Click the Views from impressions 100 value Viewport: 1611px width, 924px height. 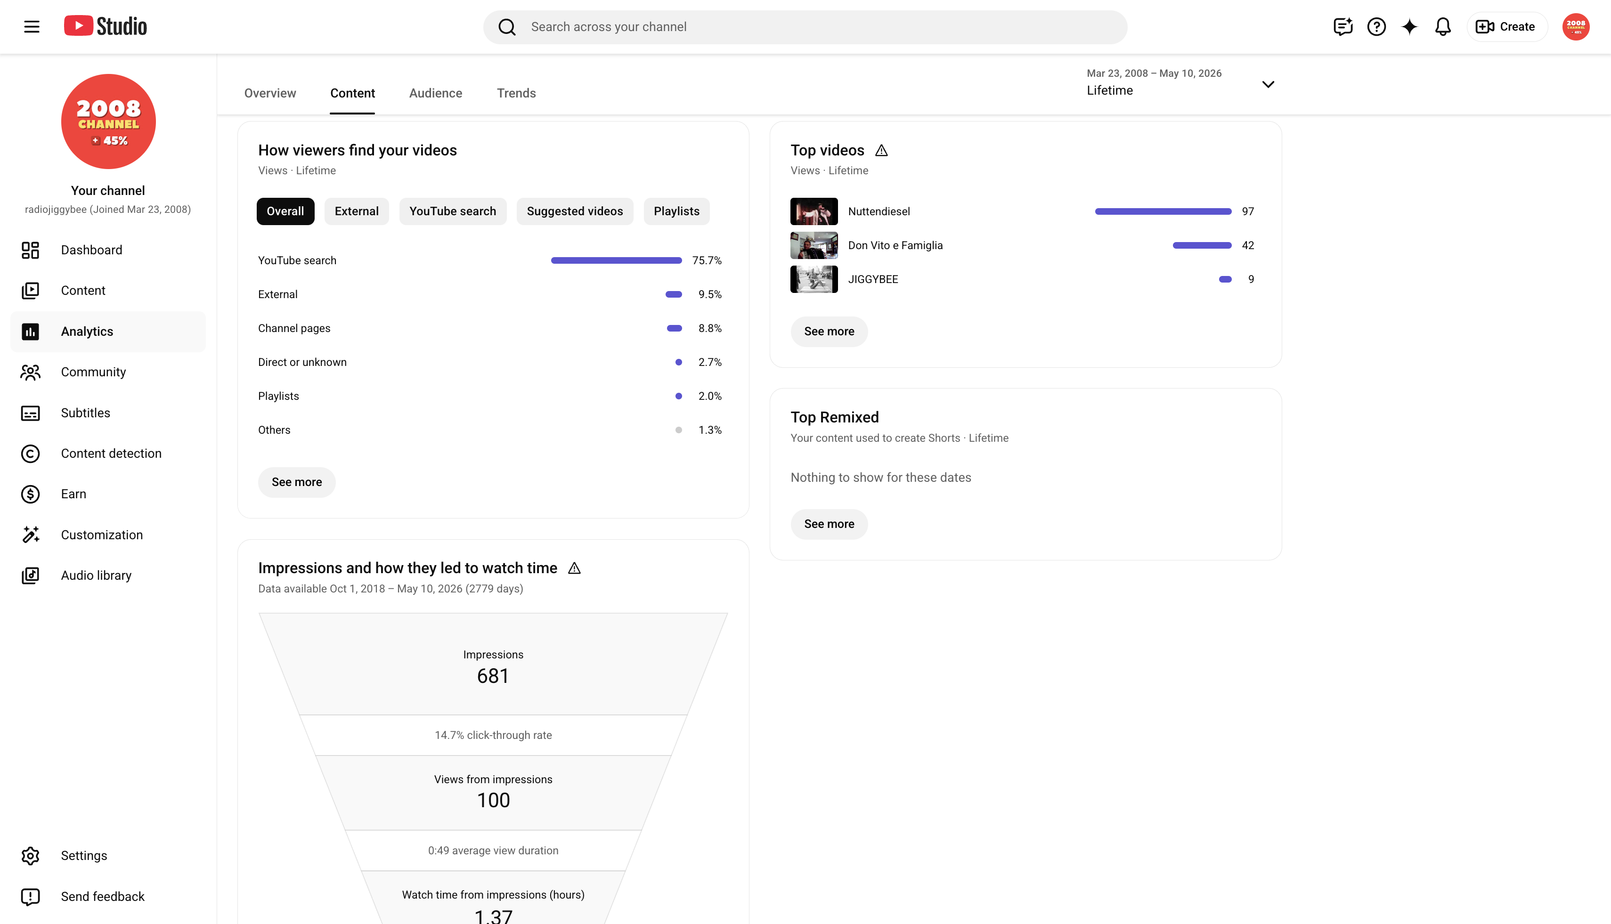493,800
